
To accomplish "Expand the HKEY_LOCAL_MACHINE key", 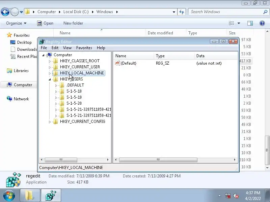I will 50,73.
